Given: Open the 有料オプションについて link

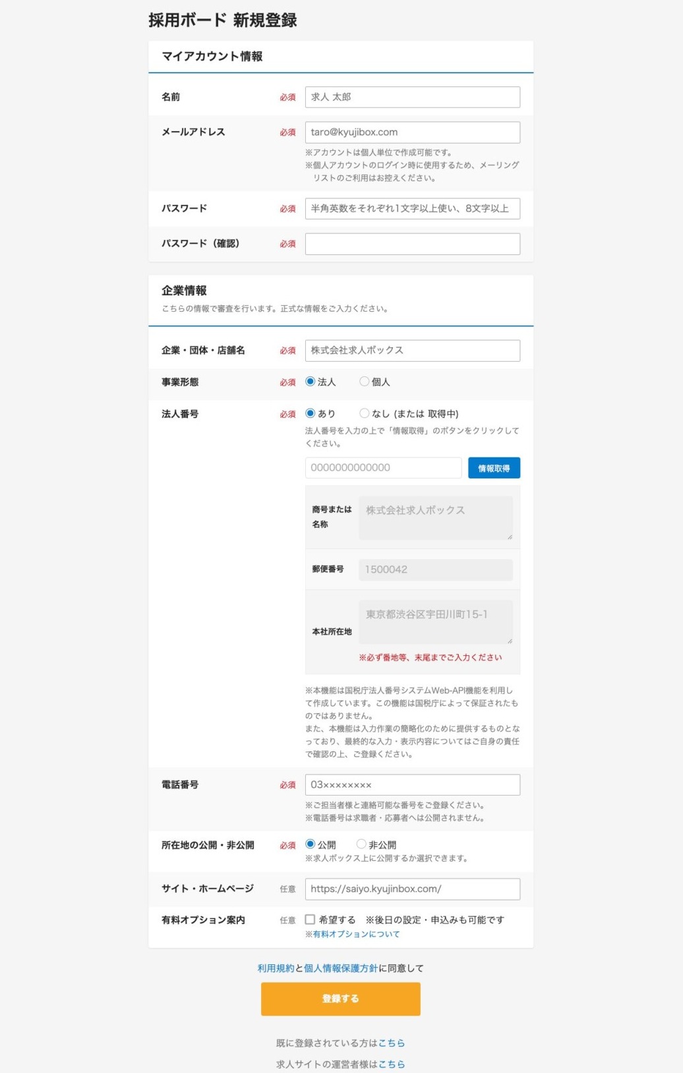Looking at the screenshot, I should (x=356, y=935).
